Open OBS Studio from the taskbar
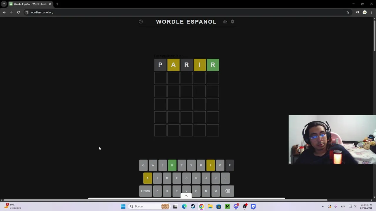Viewport: 376px width, 211px height. point(244,206)
